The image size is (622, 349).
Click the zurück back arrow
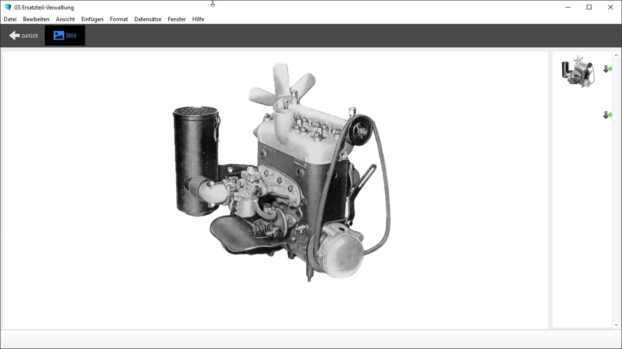[x=23, y=36]
